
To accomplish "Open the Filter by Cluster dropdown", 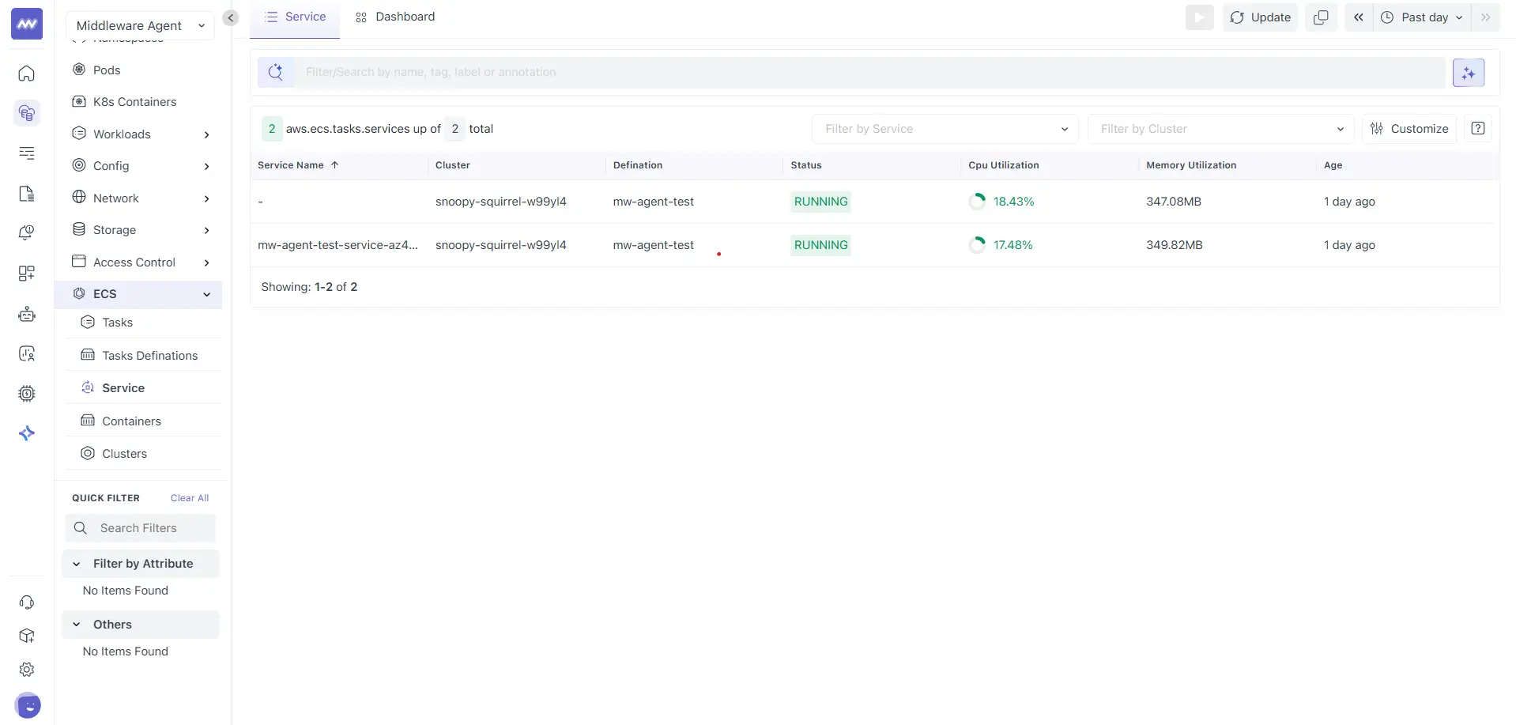I will coord(1220,129).
